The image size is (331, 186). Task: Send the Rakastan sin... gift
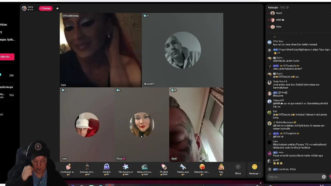click(202, 169)
